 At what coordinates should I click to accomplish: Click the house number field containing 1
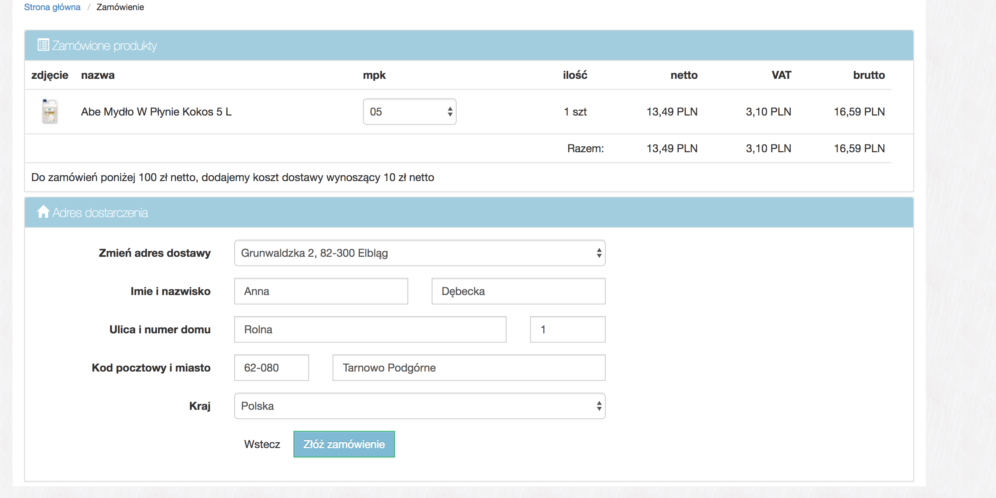point(567,329)
